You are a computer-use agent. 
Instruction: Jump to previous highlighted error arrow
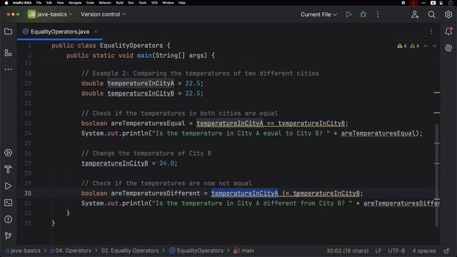click(426, 46)
